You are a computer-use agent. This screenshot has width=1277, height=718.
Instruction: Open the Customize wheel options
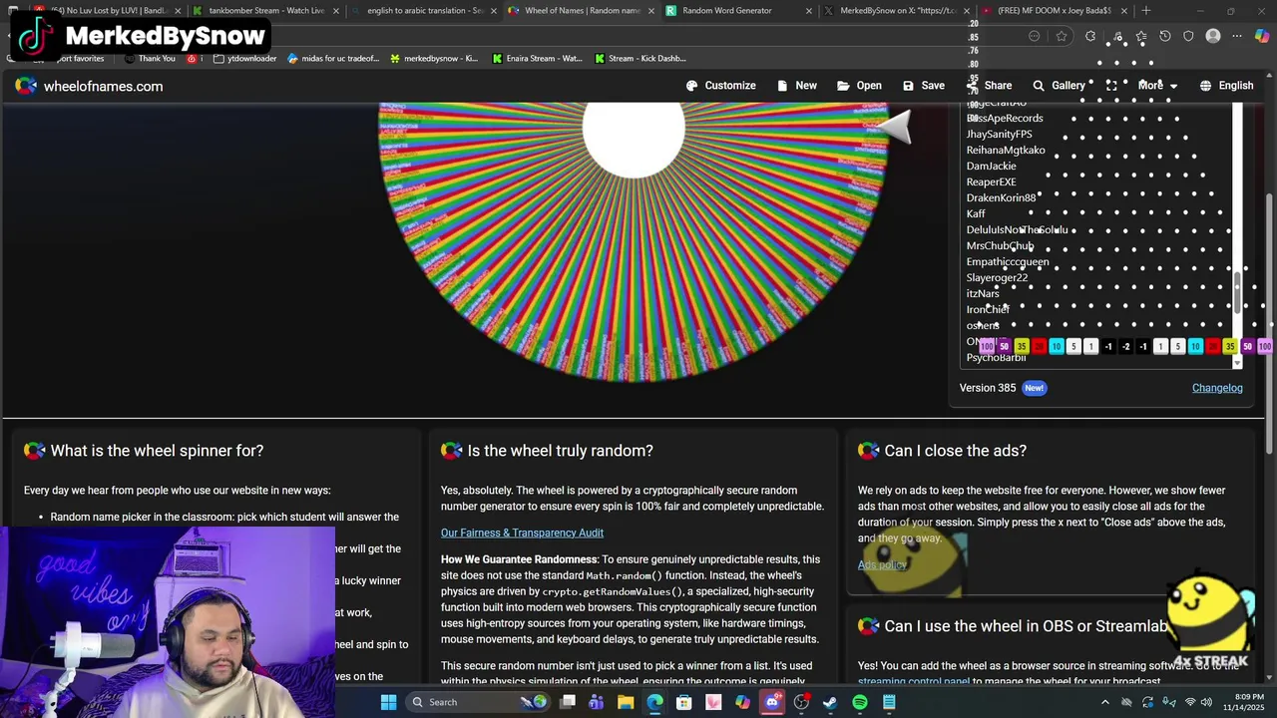point(720,86)
